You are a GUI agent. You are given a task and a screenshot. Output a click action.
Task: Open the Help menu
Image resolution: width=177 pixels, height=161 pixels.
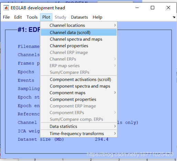point(97,17)
